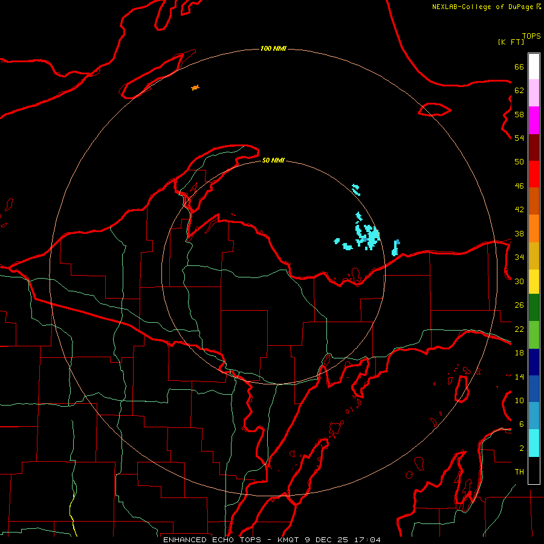Click the 100 NMI range ring label
This screenshot has width=544, height=544.
273,48
